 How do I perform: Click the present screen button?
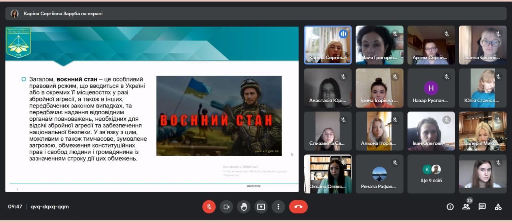[261, 207]
